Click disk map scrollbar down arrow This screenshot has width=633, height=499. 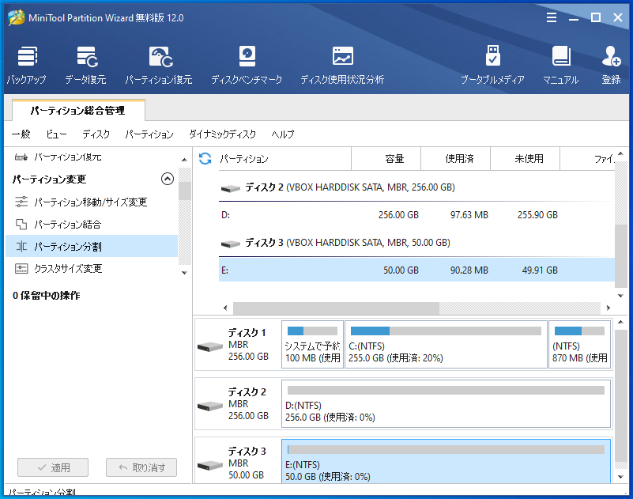(621, 477)
